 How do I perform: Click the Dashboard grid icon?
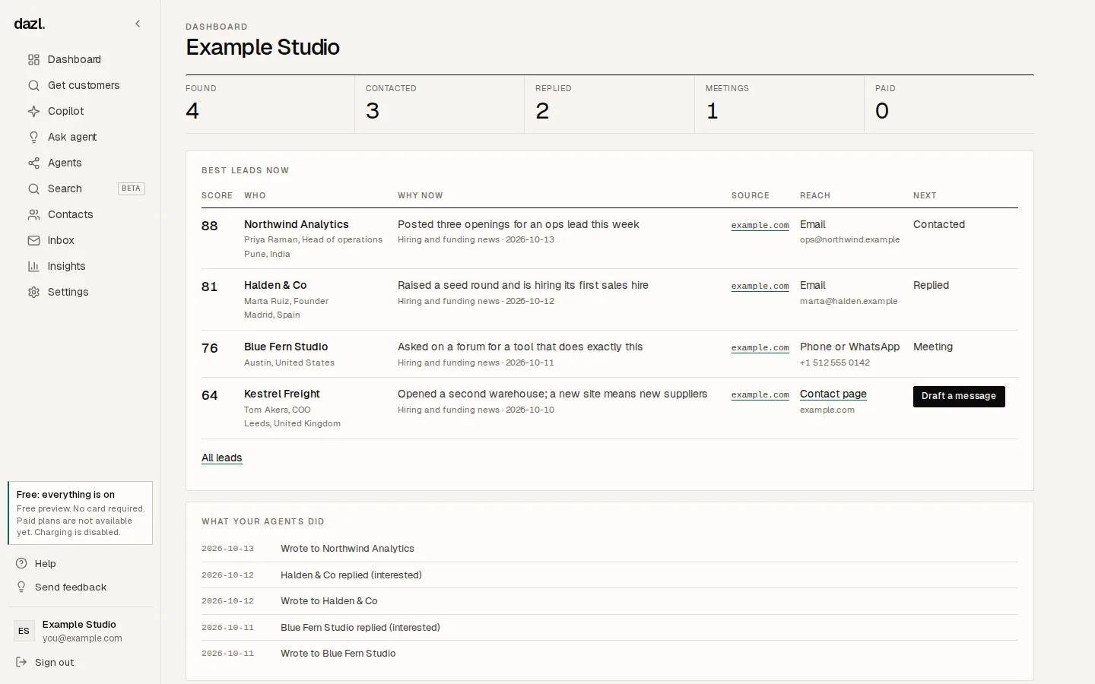(33, 59)
